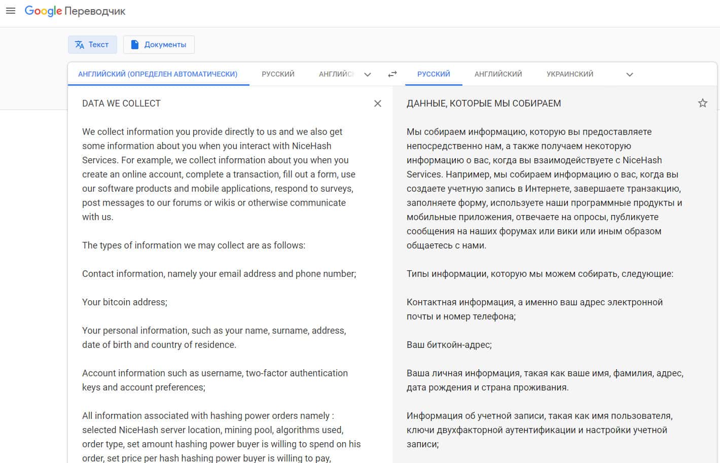This screenshot has height=463, width=720.
Task: Expand the target language dropdown list
Action: click(629, 75)
